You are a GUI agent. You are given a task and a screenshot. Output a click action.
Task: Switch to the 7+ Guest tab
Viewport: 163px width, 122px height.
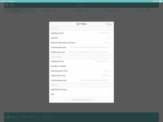point(143,11)
